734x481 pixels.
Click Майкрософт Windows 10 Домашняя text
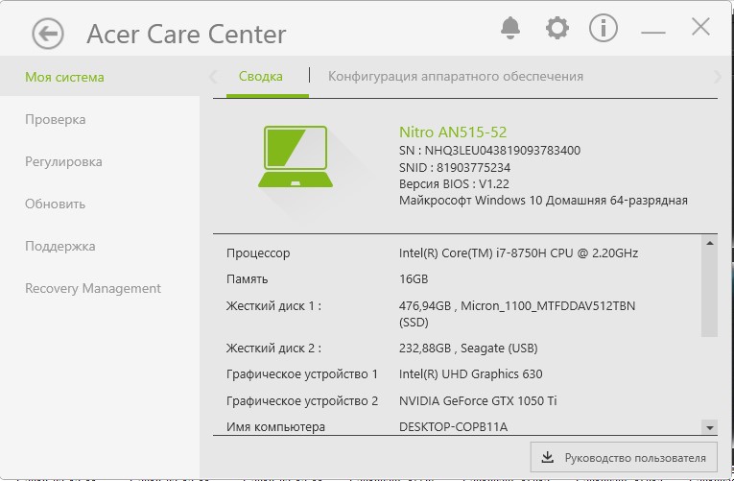coord(543,201)
